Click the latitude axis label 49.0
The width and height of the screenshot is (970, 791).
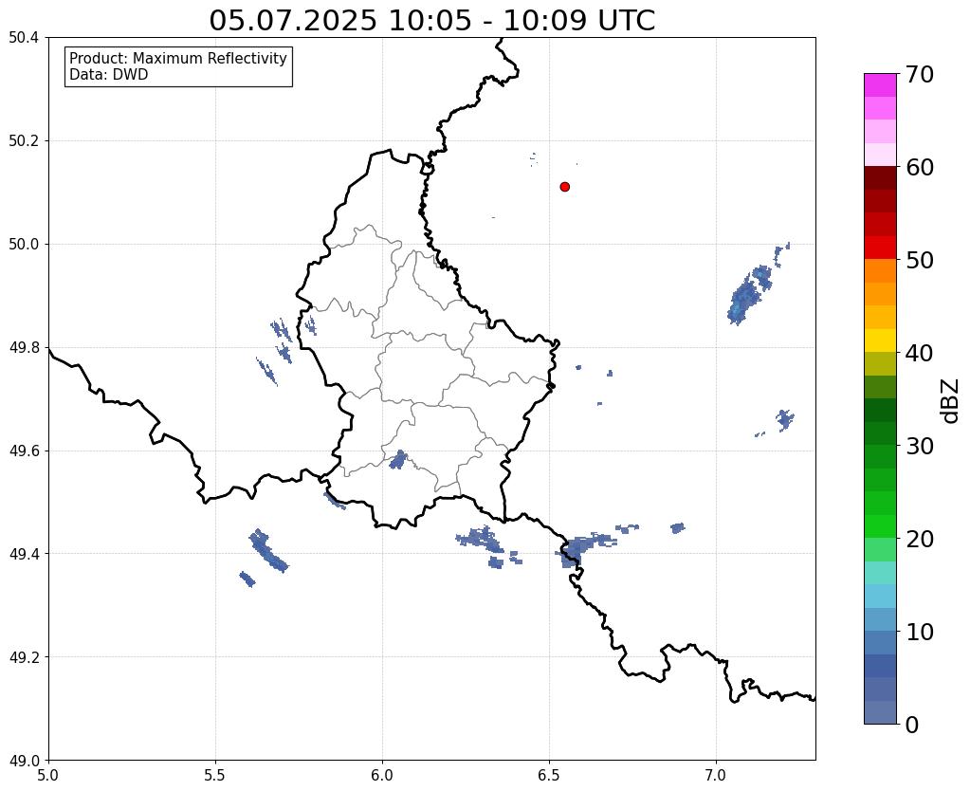pos(24,760)
